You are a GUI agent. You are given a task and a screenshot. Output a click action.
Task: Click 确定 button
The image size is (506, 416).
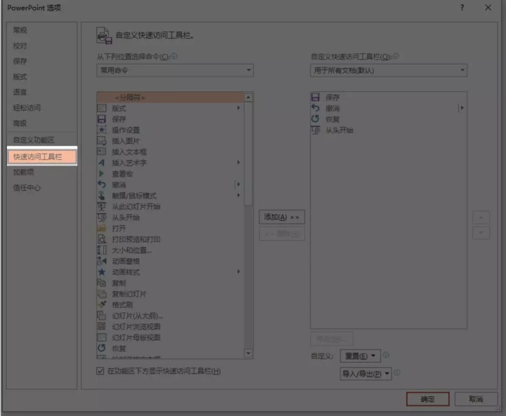(x=427, y=399)
